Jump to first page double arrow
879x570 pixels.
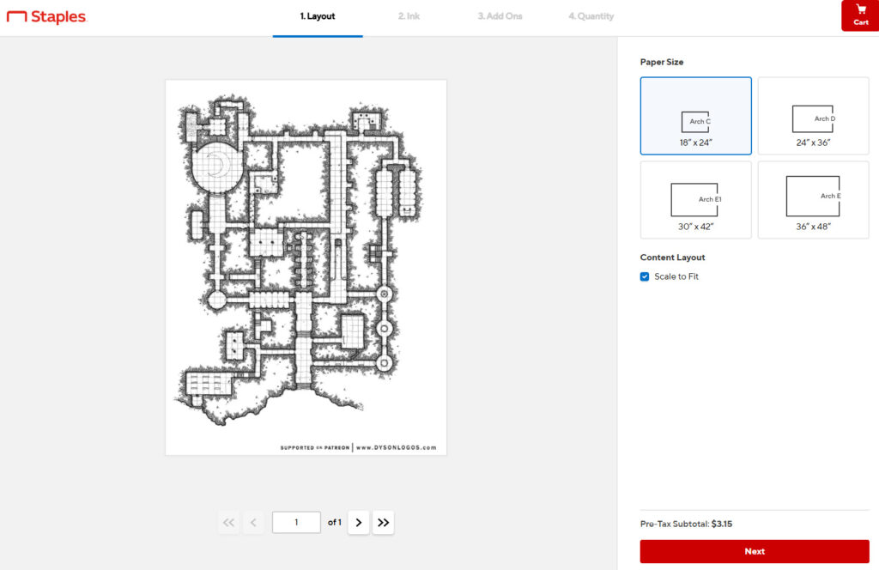coord(228,523)
